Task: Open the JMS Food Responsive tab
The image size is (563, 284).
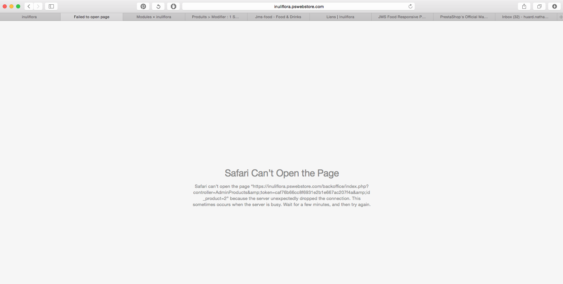Action: [402, 17]
